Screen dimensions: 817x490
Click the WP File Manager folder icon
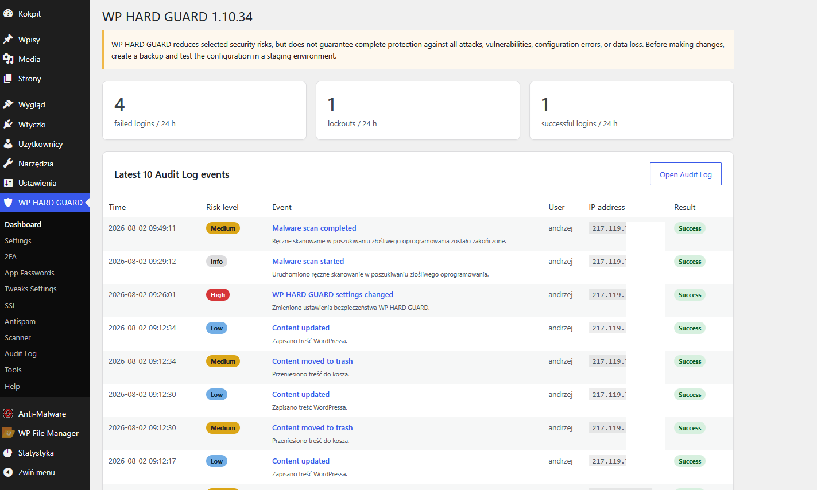[8, 433]
